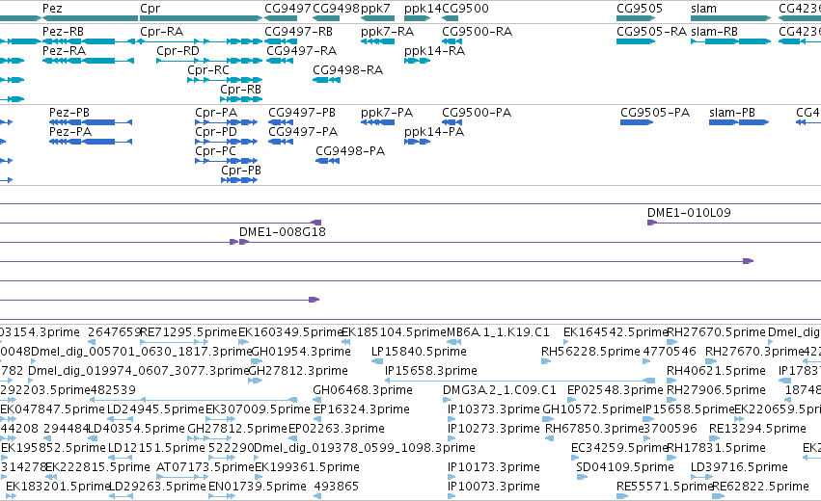Click EST LD24945.5prime
The height and width of the screenshot is (501, 821).
tap(155, 409)
